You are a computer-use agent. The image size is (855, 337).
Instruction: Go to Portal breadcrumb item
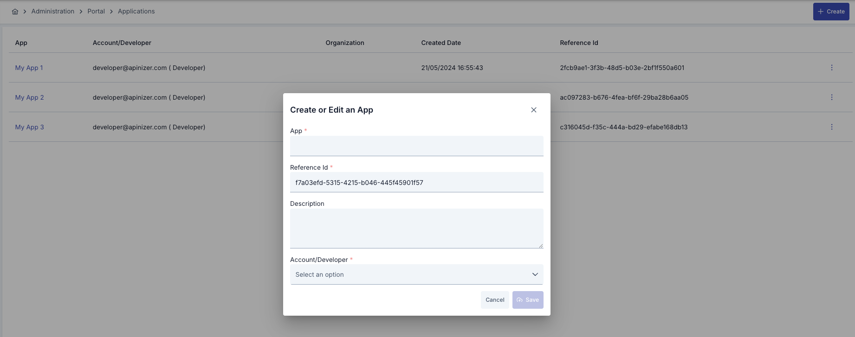point(96,12)
